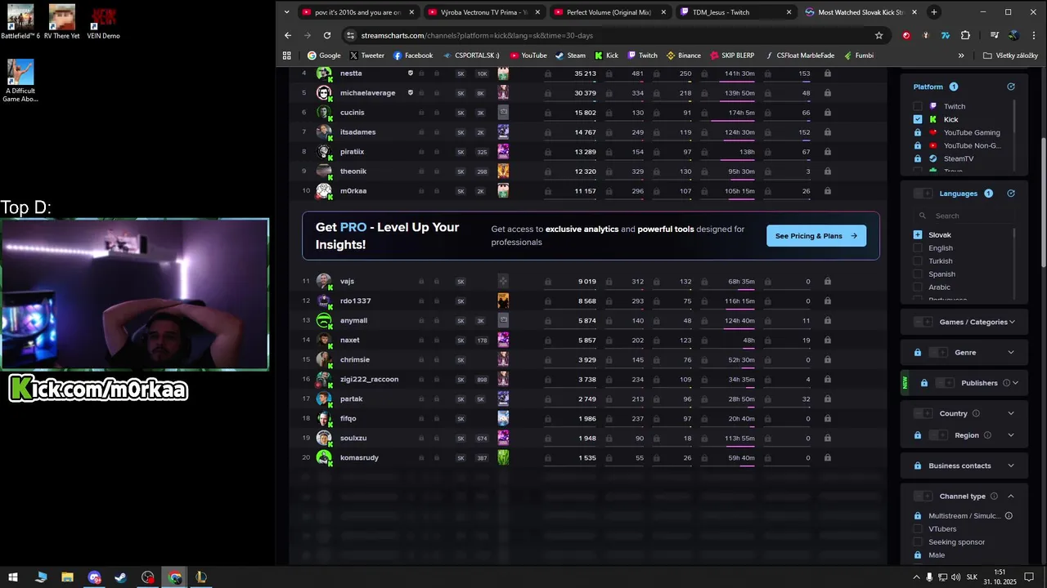1047x588 pixels.
Task: Reset the Languages filter with its refresh icon
Action: [x=1011, y=194]
